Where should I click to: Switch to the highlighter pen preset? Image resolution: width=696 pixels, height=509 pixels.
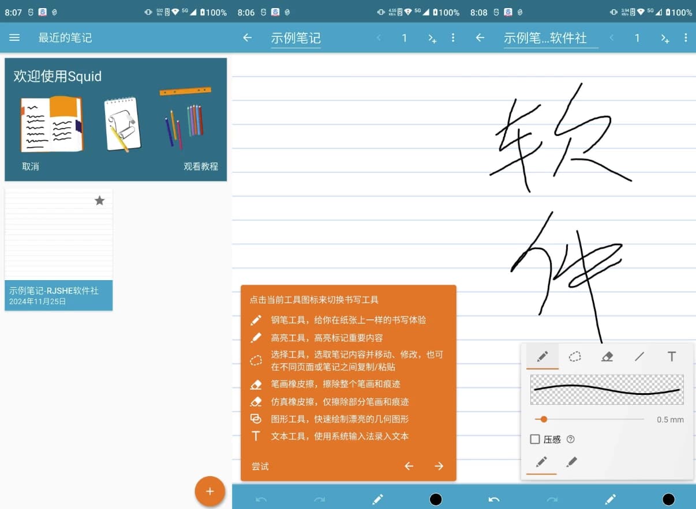click(571, 463)
